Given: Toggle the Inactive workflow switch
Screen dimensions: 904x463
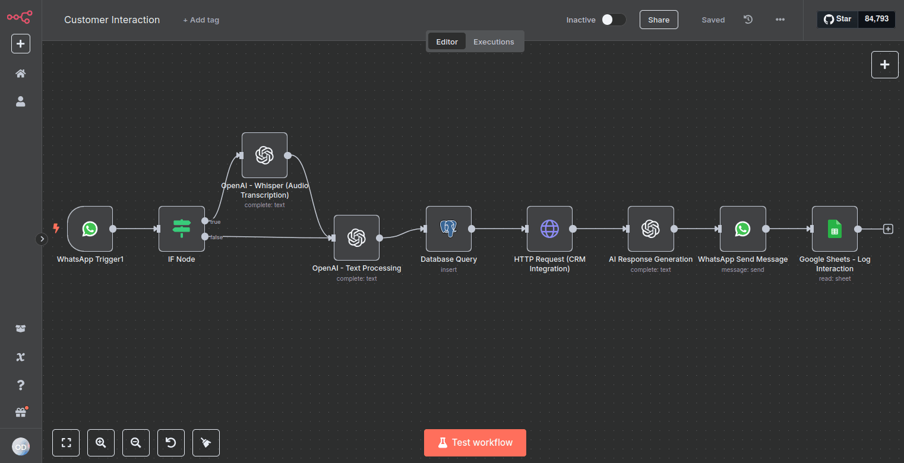Looking at the screenshot, I should pos(614,20).
